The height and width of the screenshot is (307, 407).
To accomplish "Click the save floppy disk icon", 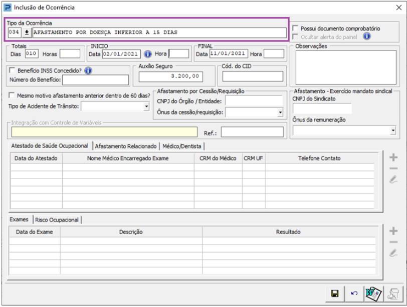I will 335,293.
